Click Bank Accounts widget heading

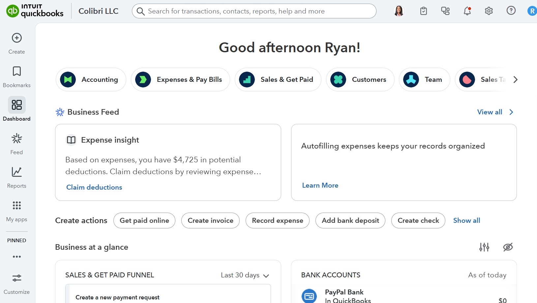331,275
